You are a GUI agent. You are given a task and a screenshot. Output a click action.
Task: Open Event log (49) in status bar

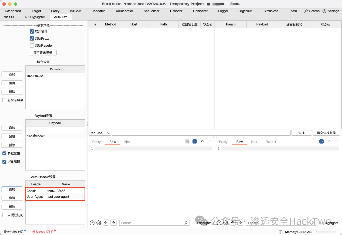click(14, 232)
